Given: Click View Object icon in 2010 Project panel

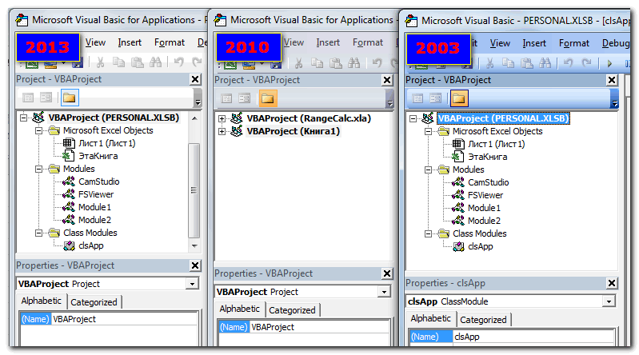Looking at the screenshot, I should pos(245,98).
